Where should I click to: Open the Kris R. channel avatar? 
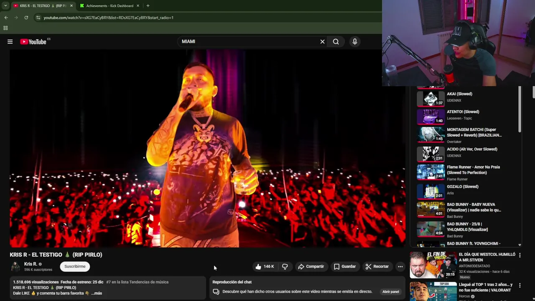15,266
